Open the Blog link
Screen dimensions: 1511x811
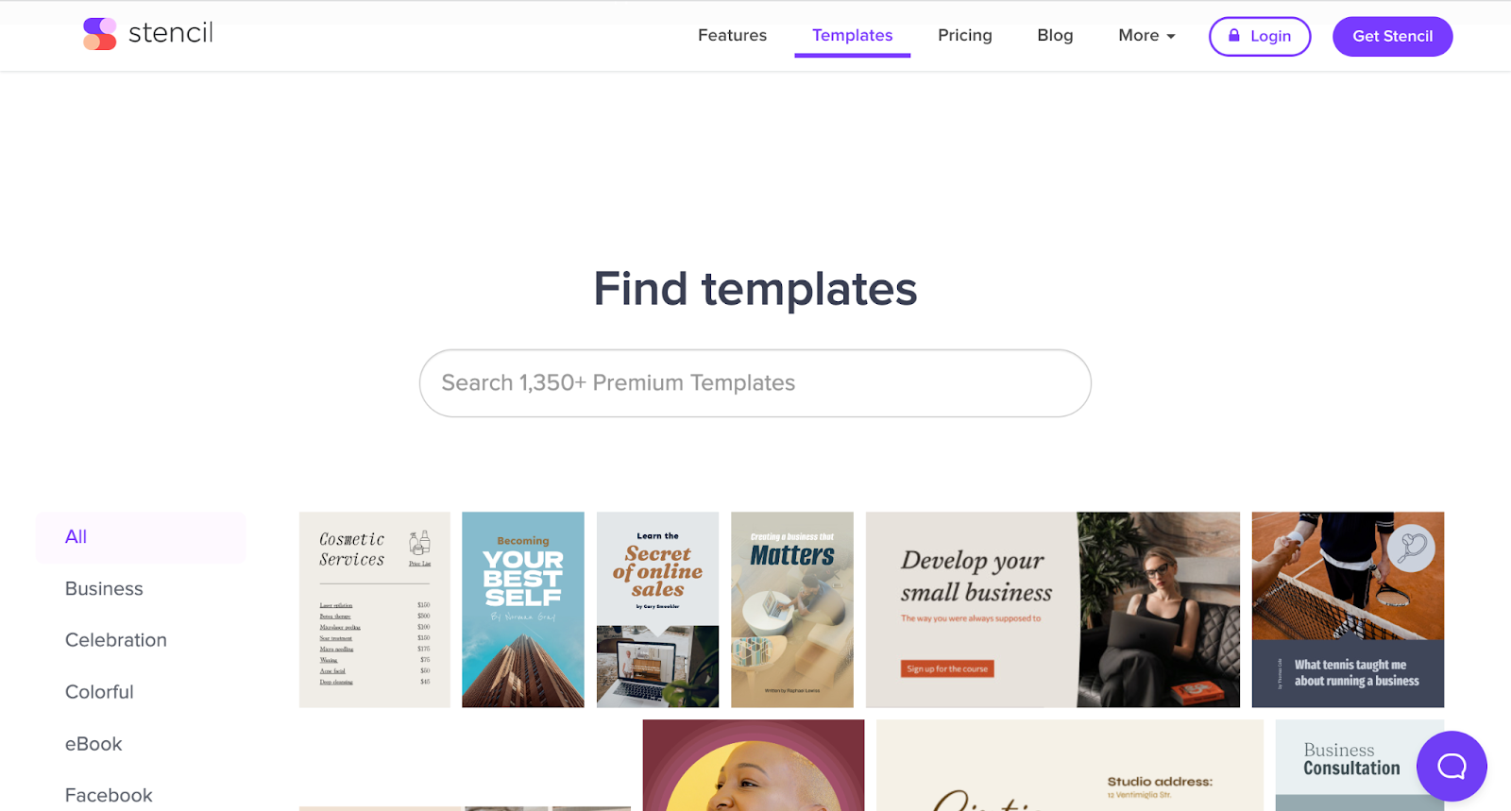(x=1055, y=35)
